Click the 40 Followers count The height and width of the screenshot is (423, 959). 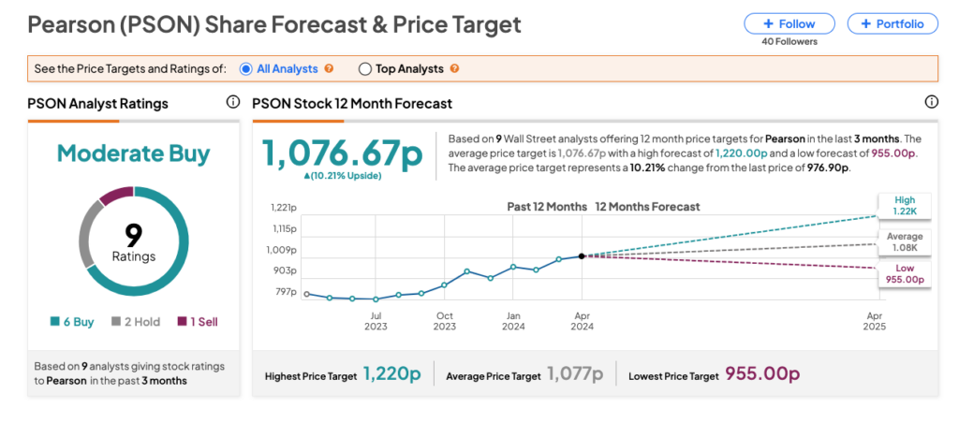click(x=789, y=42)
